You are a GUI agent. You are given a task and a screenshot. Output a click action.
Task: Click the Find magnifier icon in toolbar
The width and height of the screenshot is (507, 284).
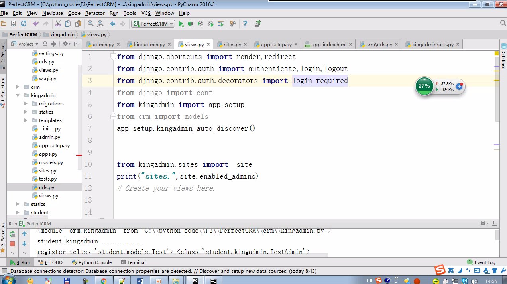90,24
